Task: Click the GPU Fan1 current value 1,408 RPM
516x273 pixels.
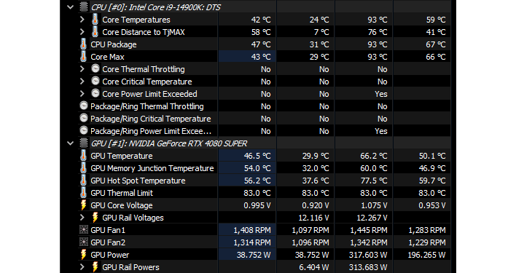Action: tap(252, 230)
